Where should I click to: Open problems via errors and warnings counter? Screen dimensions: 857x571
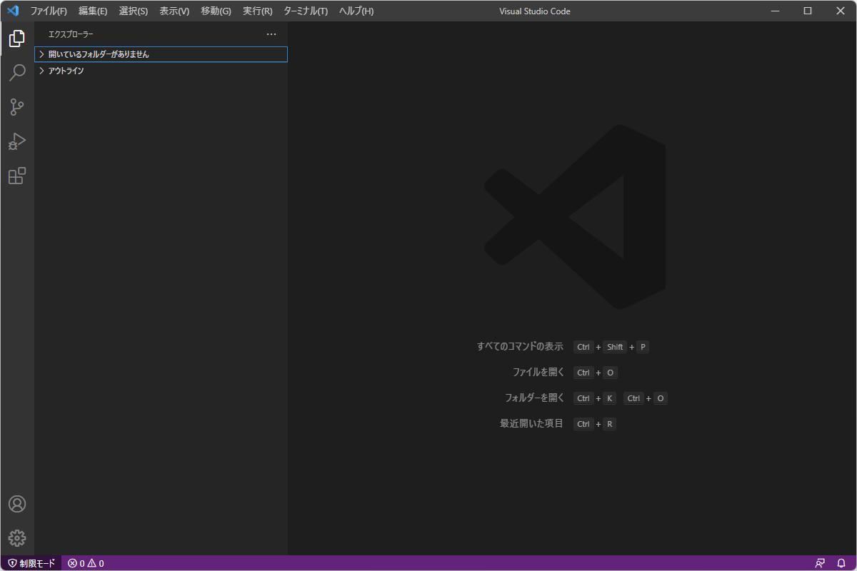(x=86, y=563)
